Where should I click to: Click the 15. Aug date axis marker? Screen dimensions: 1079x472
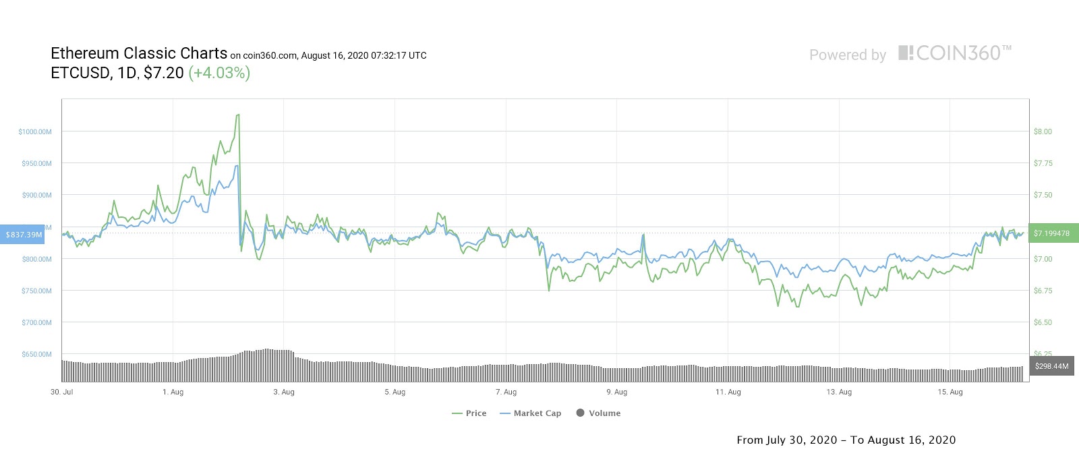[950, 392]
